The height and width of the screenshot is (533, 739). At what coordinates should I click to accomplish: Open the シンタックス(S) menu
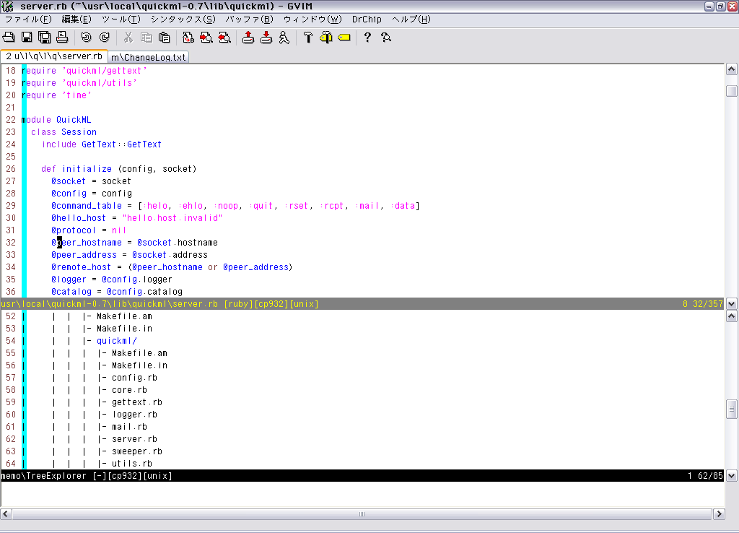(183, 19)
